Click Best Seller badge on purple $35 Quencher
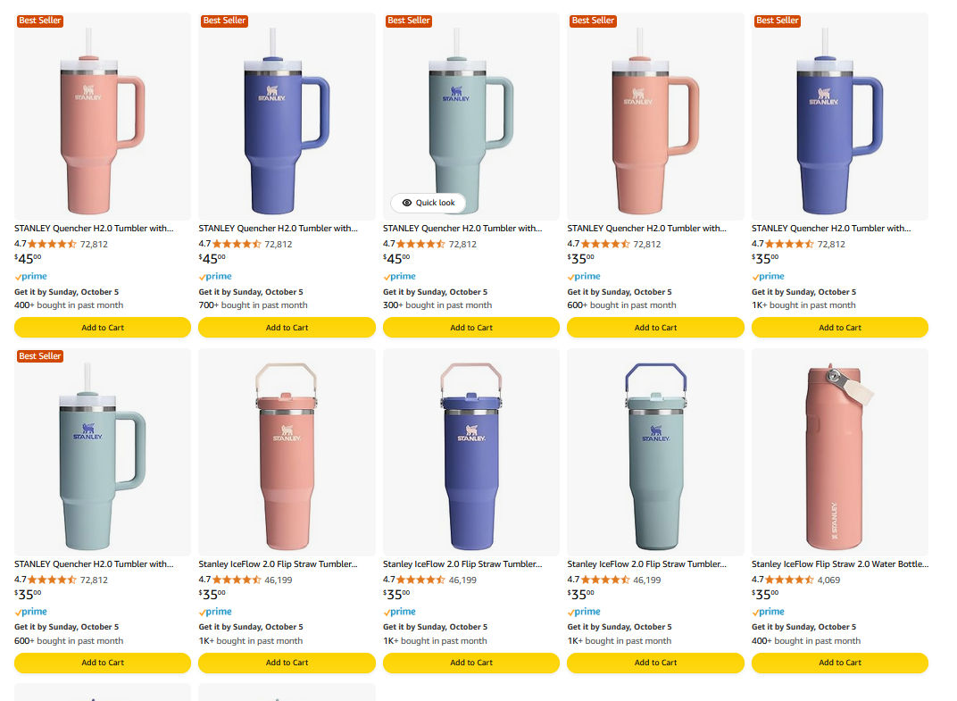This screenshot has height=701, width=957. coord(777,21)
